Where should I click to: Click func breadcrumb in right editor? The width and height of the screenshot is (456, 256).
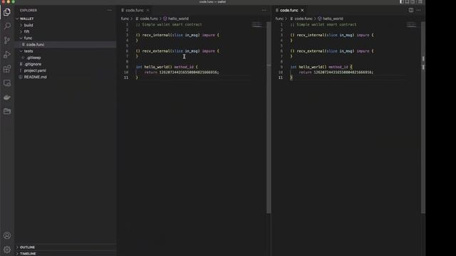tap(279, 18)
